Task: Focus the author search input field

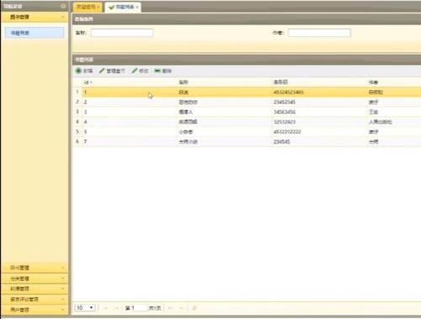Action: (319, 33)
